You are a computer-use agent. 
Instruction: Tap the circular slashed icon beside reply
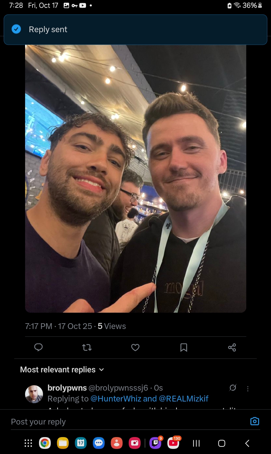pos(233,388)
